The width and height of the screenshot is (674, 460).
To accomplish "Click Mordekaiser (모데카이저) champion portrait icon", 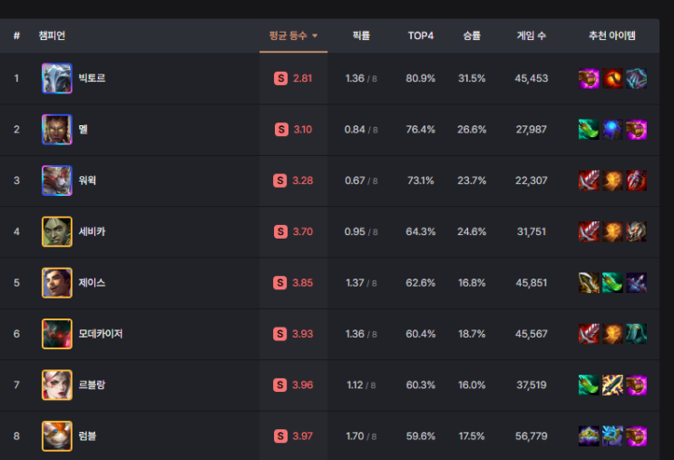I will point(56,334).
